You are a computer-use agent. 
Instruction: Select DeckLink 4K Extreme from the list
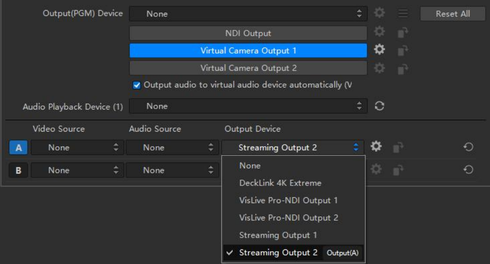coord(280,183)
